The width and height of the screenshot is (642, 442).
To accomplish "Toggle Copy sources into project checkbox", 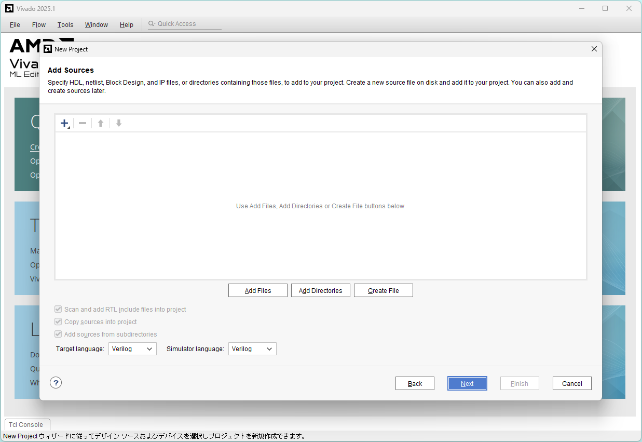I will point(58,322).
